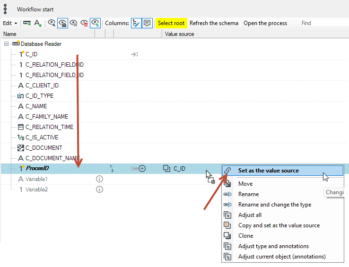Image resolution: width=349 pixels, height=267 pixels.
Task: Choose Set as the value source
Action: (x=283, y=171)
